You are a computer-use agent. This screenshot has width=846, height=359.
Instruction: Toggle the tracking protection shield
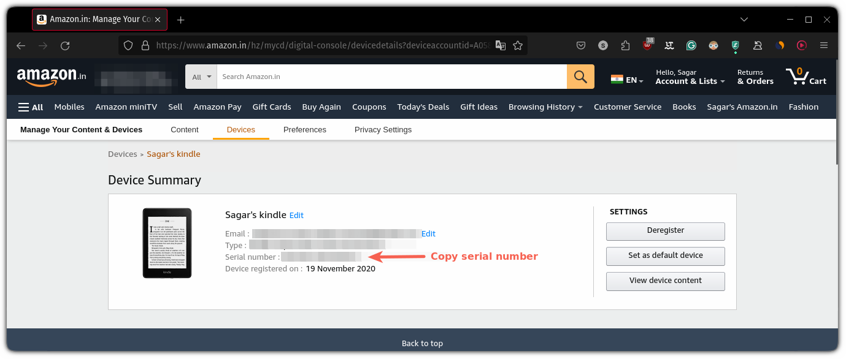[128, 45]
